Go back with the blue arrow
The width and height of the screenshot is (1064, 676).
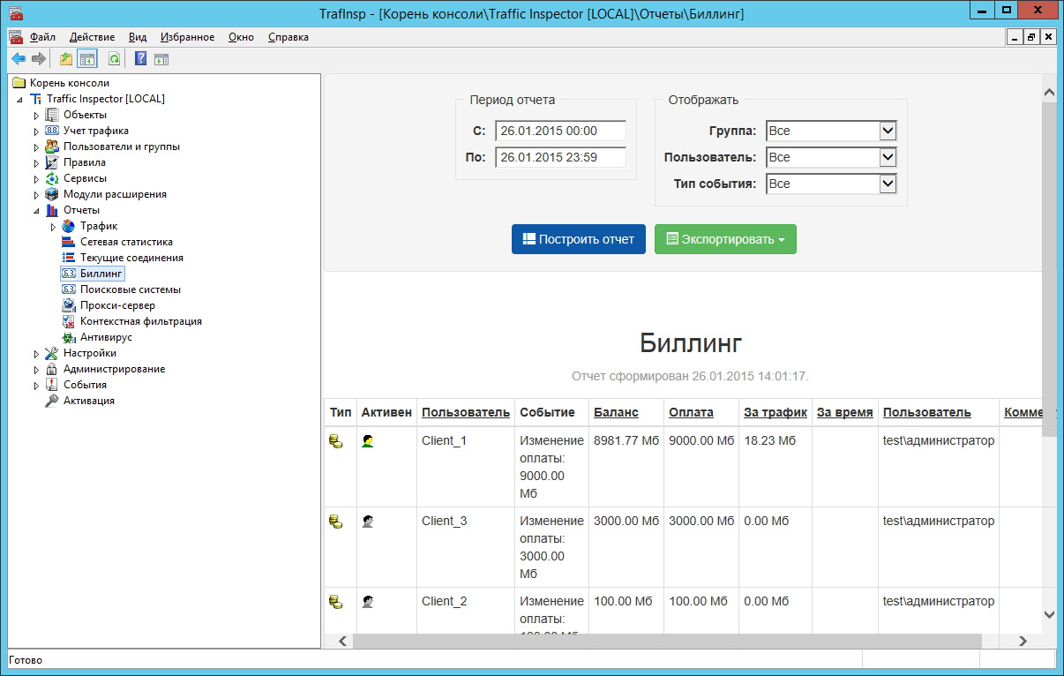pos(18,59)
